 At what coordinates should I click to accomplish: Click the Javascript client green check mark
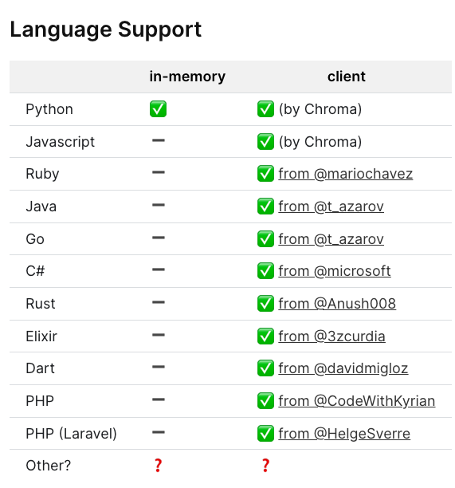coord(265,142)
